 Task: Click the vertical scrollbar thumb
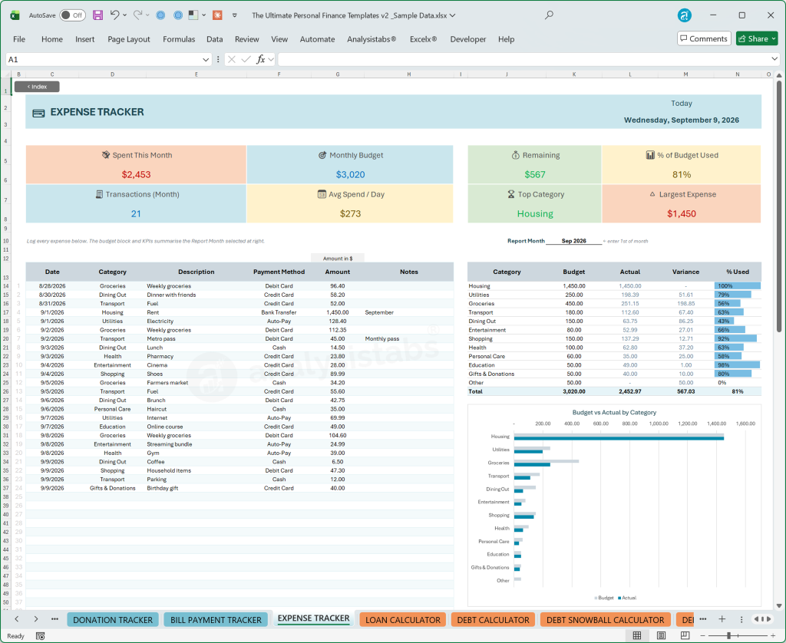(x=779, y=206)
